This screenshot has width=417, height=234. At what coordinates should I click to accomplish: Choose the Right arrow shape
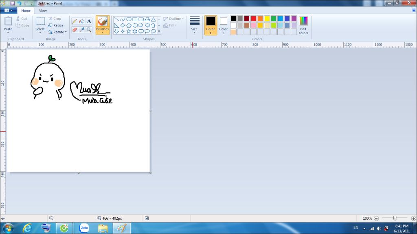click(x=141, y=25)
